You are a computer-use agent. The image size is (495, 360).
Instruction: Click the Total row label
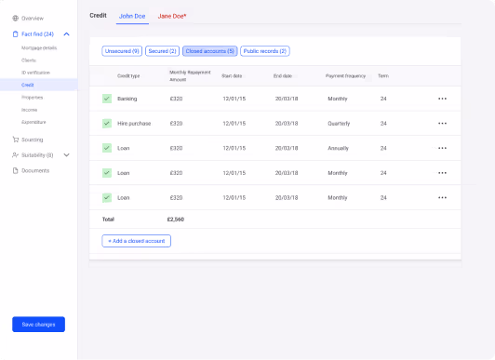108,220
